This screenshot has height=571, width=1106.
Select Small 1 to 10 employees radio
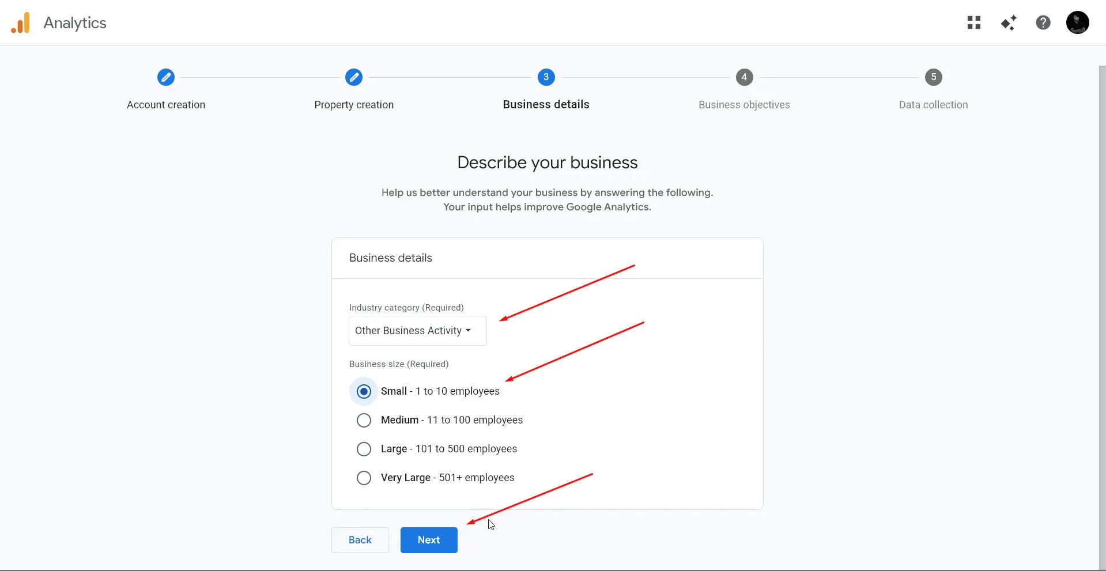point(364,392)
